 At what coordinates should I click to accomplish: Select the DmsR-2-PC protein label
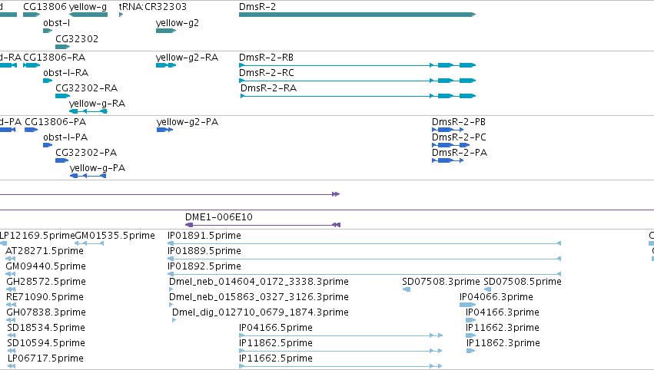tap(459, 137)
